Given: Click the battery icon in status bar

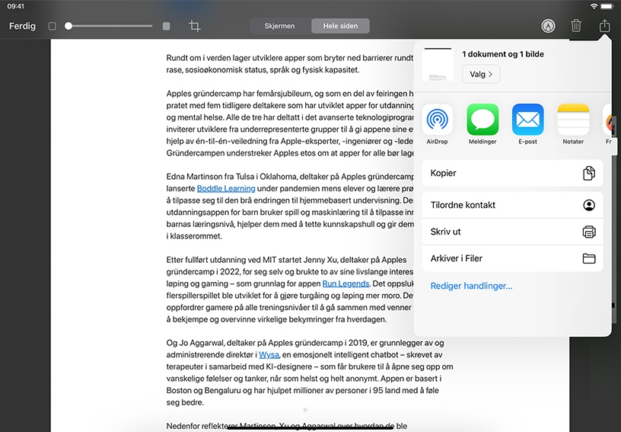Looking at the screenshot, I should 607,6.
